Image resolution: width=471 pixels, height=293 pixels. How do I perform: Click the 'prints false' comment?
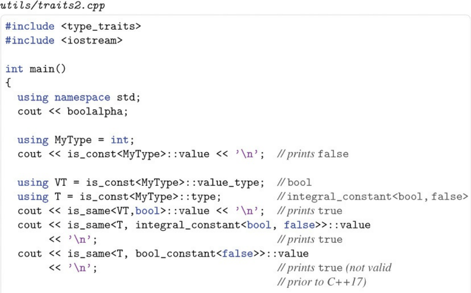click(x=313, y=154)
